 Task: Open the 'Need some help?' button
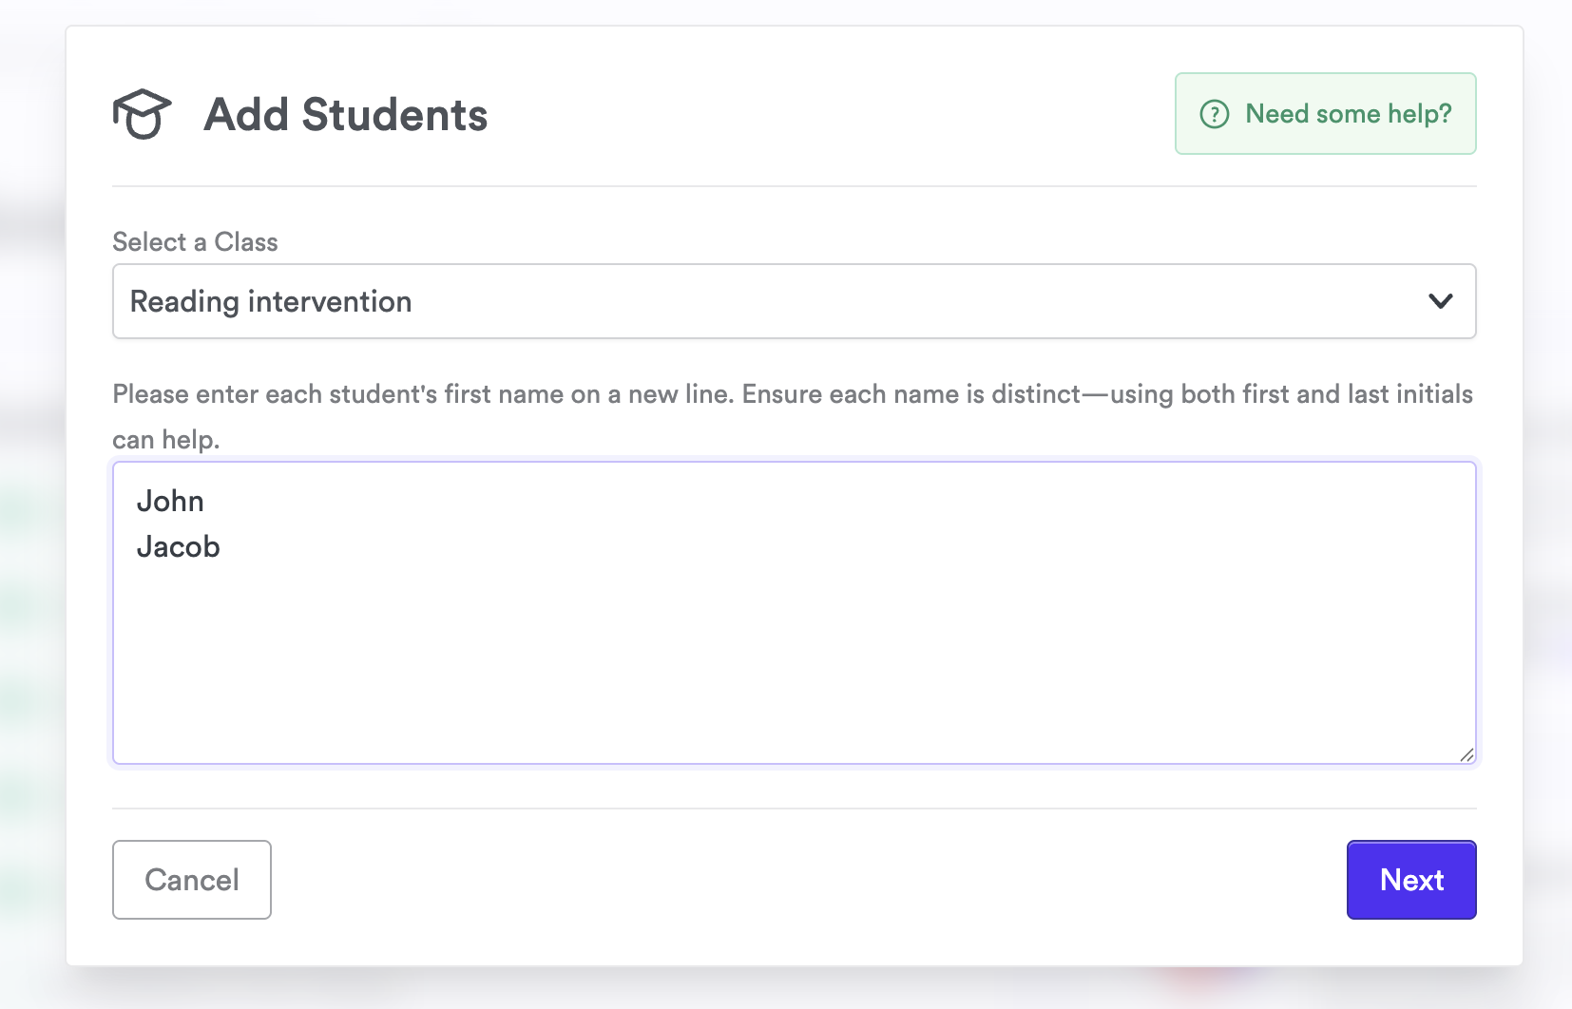click(x=1325, y=114)
